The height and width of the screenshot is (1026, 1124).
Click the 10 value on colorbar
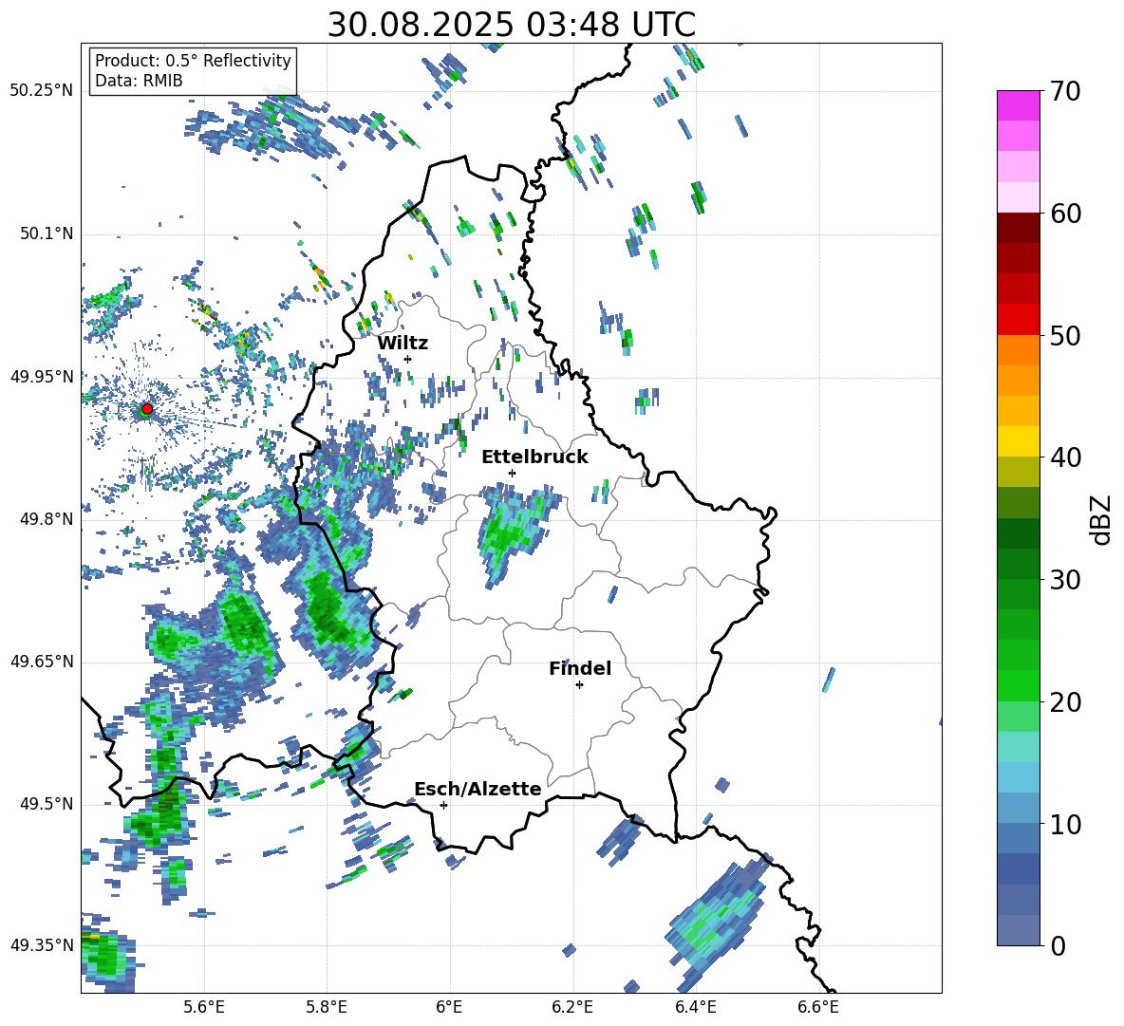(1065, 824)
